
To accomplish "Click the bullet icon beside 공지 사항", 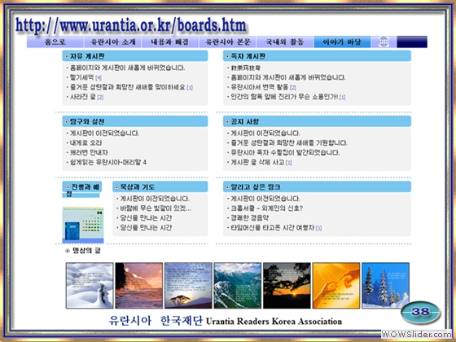I will tap(227, 122).
